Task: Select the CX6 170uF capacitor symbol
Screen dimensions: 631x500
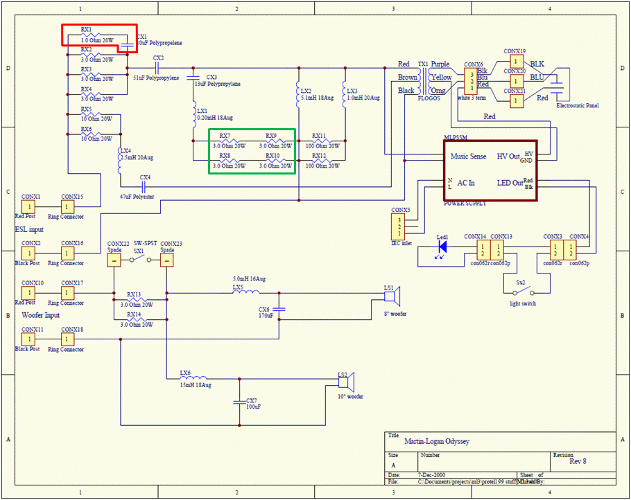Action: coord(279,309)
